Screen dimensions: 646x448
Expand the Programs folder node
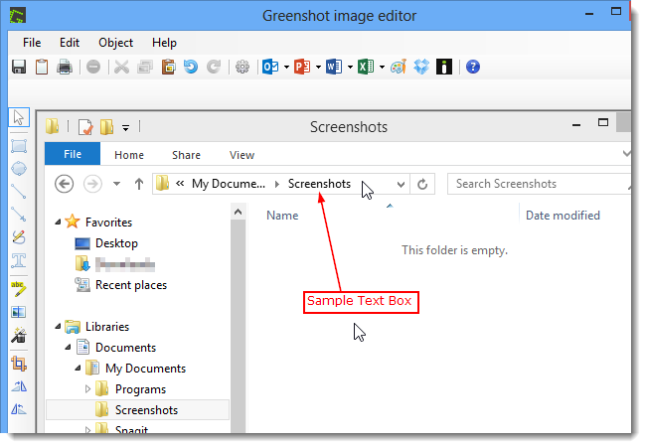point(87,388)
